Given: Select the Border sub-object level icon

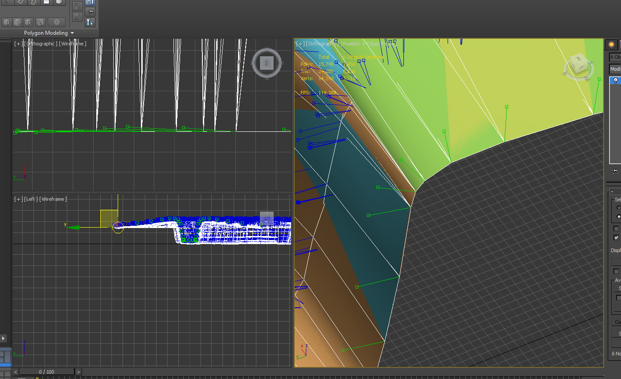Looking at the screenshot, I should (33, 2).
